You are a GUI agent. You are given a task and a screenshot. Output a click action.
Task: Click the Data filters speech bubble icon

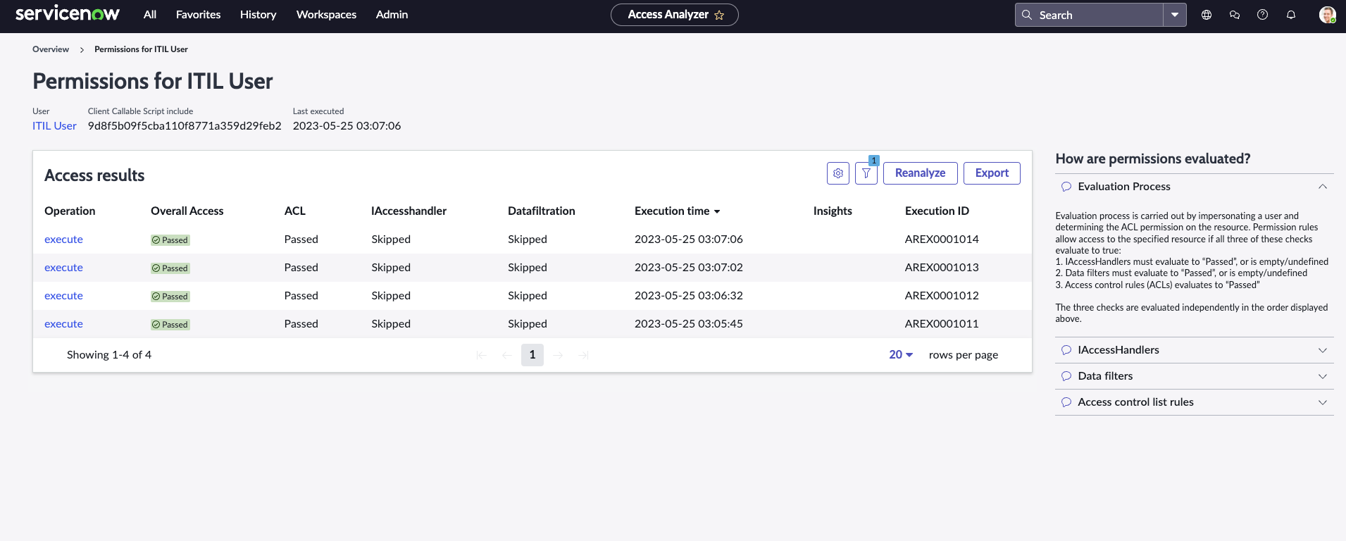[x=1066, y=376]
